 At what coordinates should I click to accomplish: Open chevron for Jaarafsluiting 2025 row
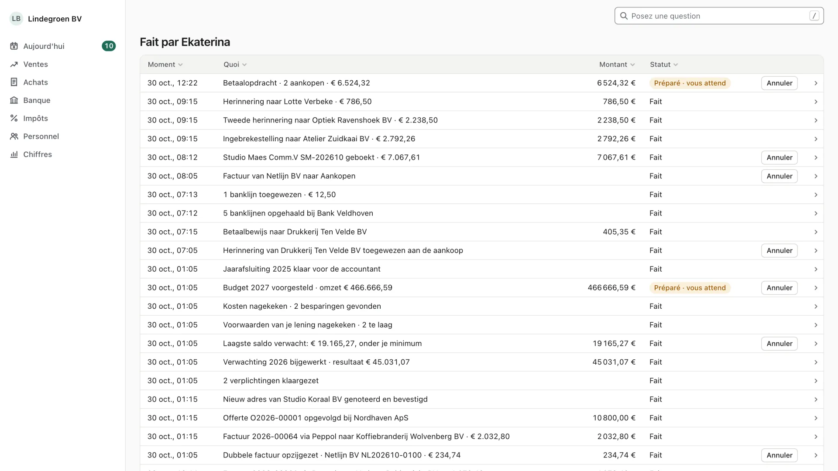(x=816, y=269)
